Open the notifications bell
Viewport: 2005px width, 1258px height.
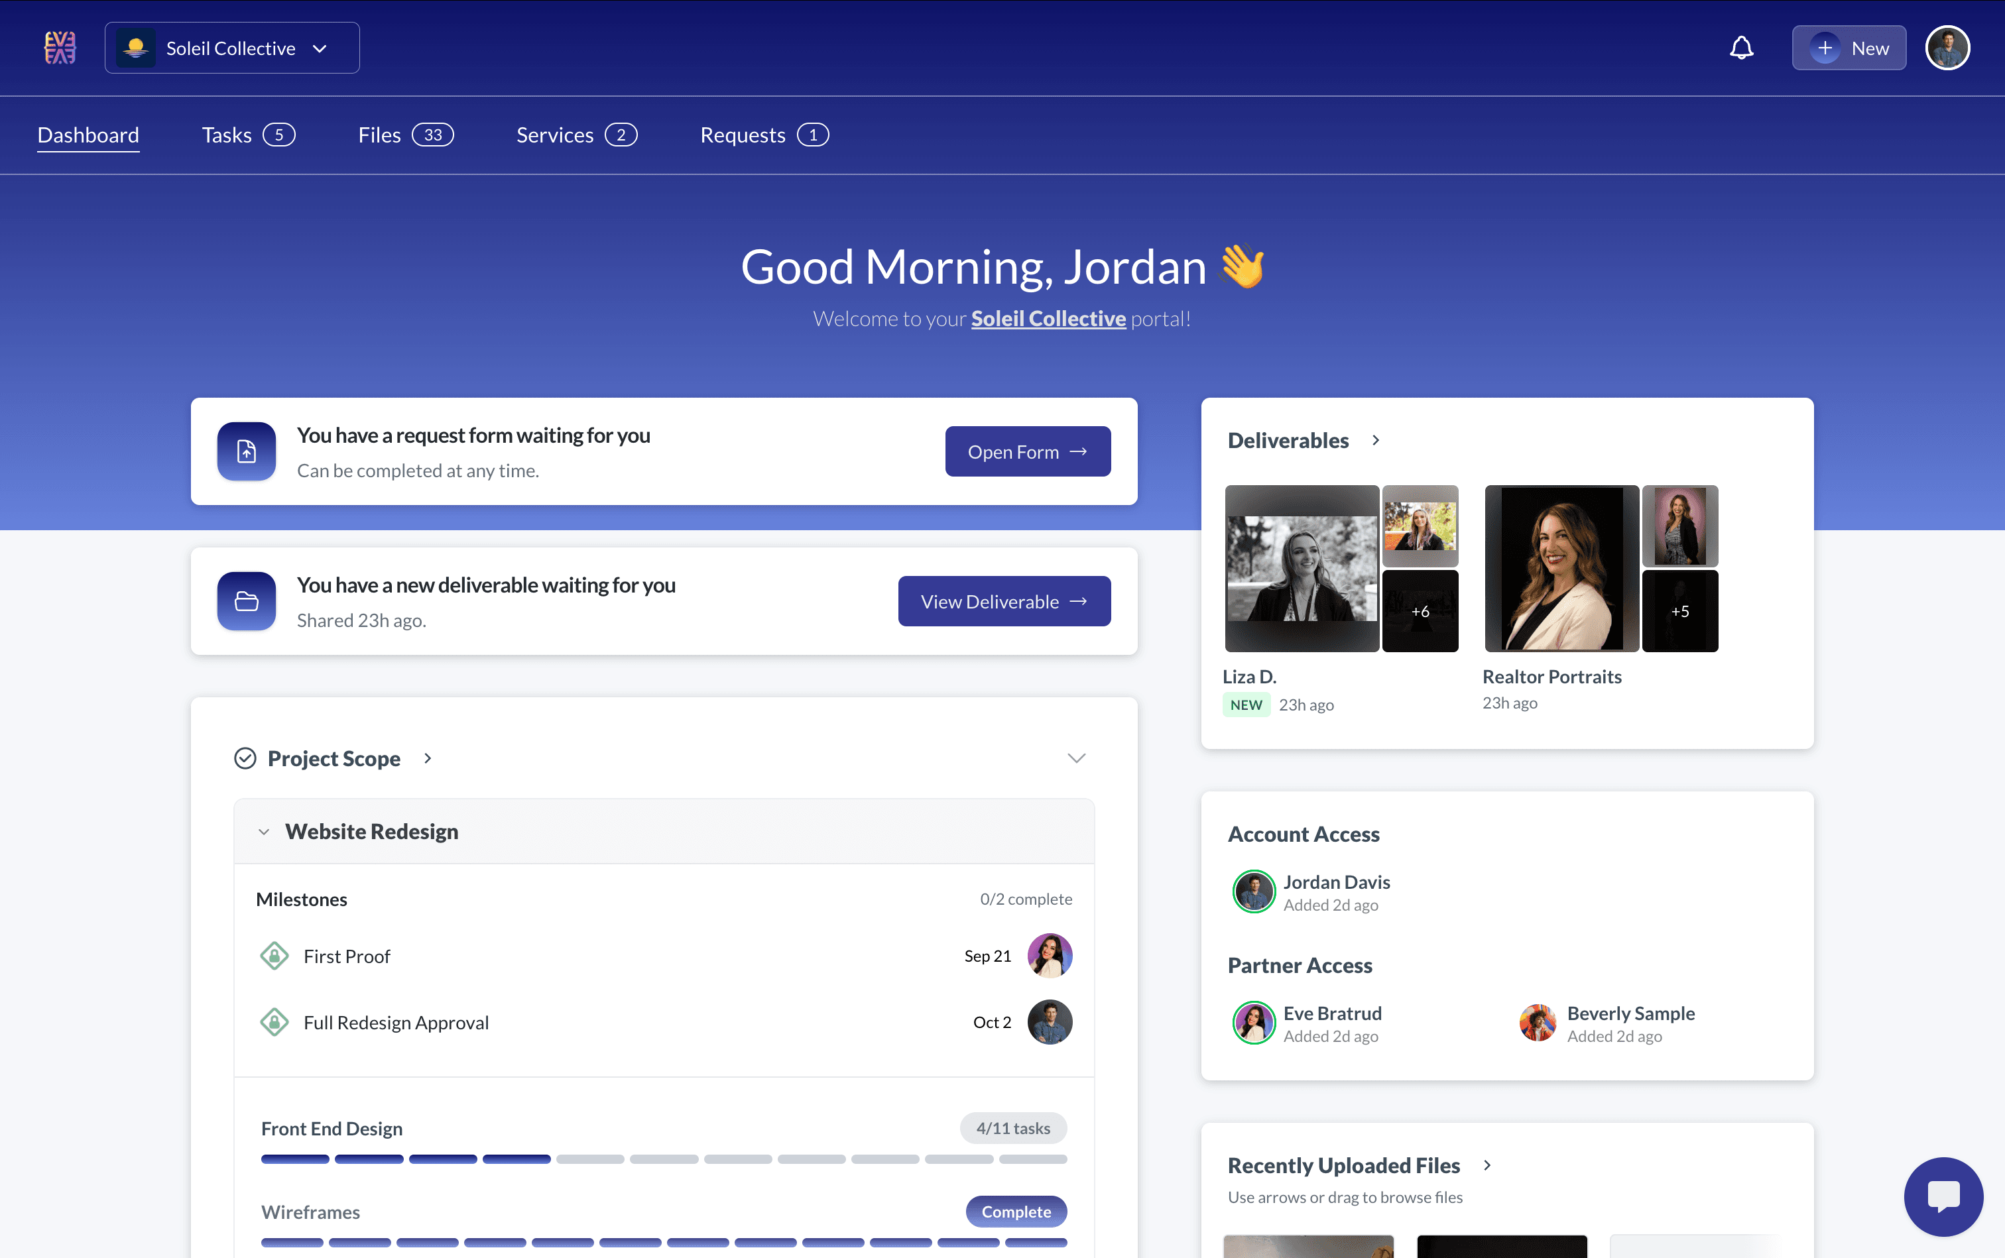[1741, 48]
